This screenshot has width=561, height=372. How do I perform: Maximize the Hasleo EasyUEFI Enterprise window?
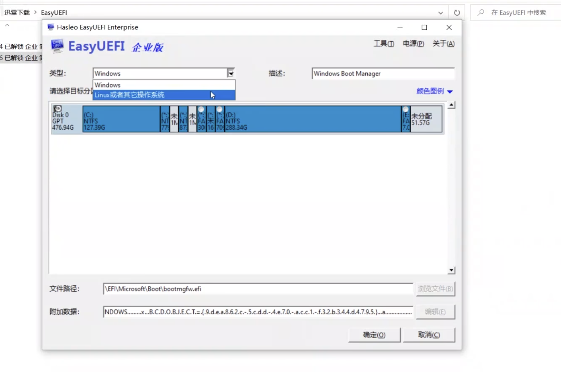click(424, 27)
